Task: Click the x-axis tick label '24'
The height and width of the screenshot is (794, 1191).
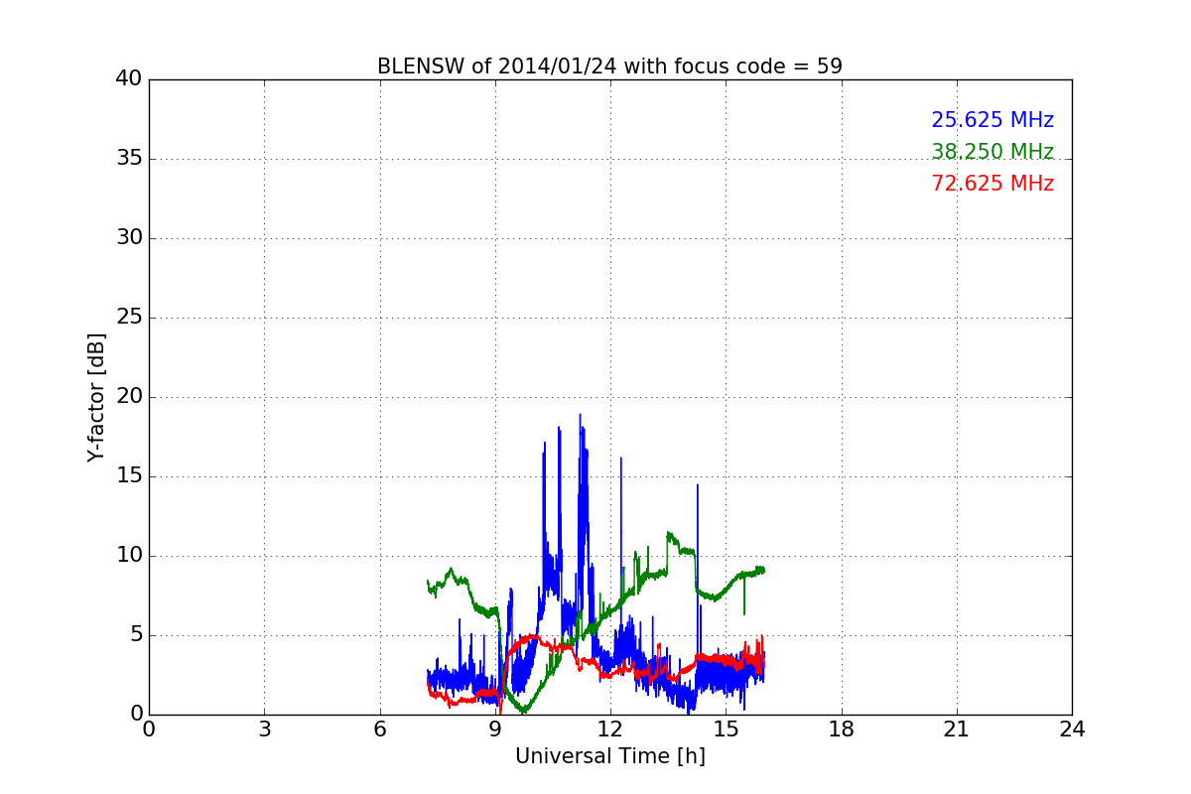Action: 1072,729
